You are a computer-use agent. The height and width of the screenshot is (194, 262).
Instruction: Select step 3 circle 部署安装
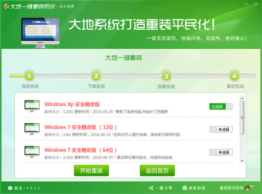[x=166, y=76]
